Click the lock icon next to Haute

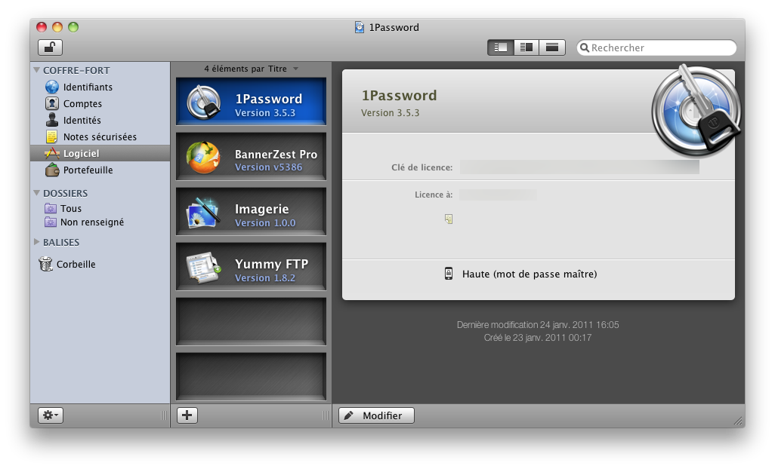point(448,274)
